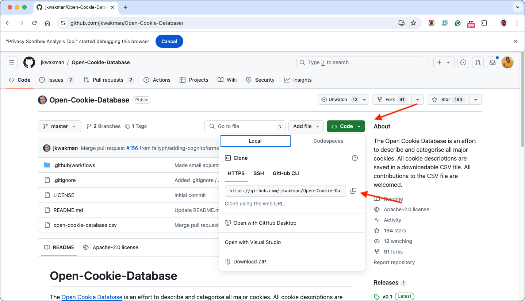Choose Open with GitHub Desktop
Viewport: 525px width, 301px height.
click(292, 223)
